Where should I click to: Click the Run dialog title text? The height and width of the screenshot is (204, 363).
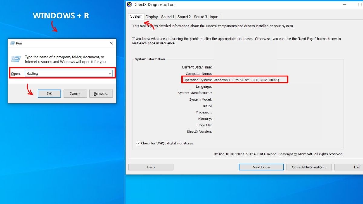point(19,43)
